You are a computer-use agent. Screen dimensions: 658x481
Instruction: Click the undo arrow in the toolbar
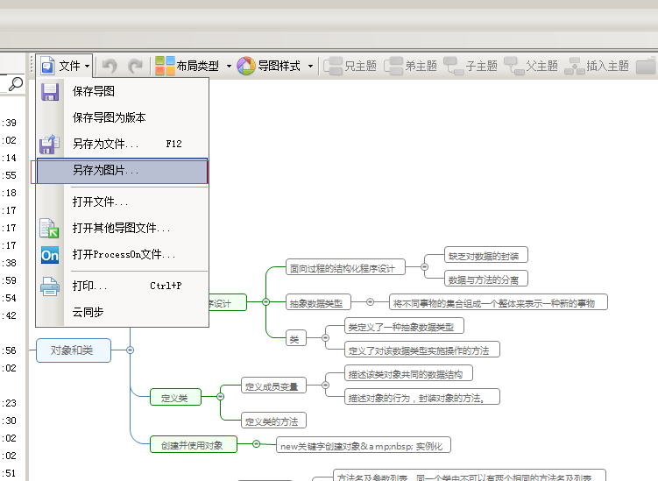110,66
